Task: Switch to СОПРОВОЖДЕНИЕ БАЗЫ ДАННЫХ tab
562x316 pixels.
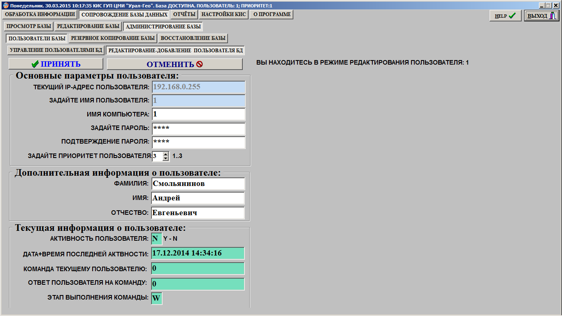Action: [124, 14]
